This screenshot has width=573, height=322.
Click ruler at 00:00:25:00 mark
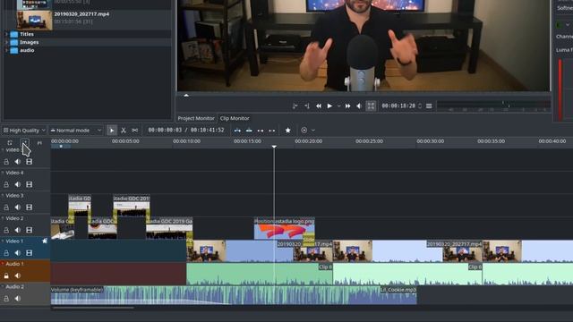coord(369,141)
